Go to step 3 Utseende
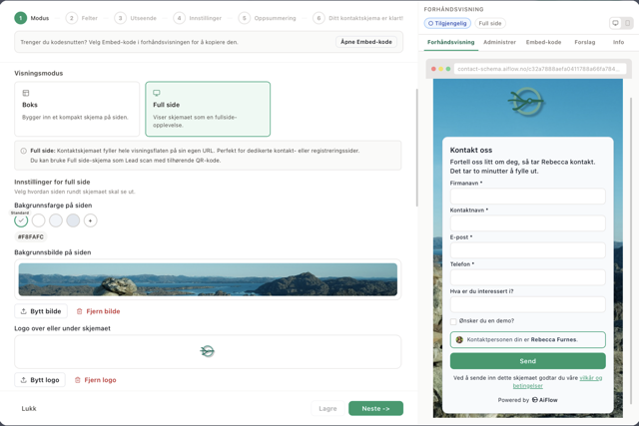Image resolution: width=639 pixels, height=426 pixels. 136,18
